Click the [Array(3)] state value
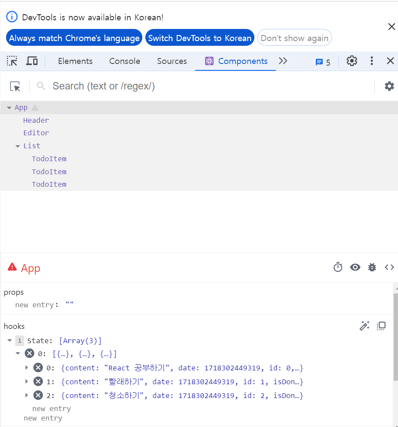 point(80,341)
